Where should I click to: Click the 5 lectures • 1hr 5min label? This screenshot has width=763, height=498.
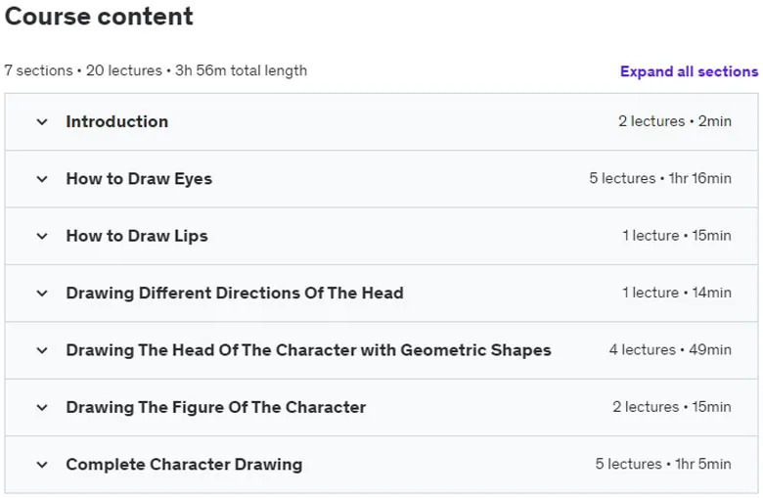[x=663, y=464]
